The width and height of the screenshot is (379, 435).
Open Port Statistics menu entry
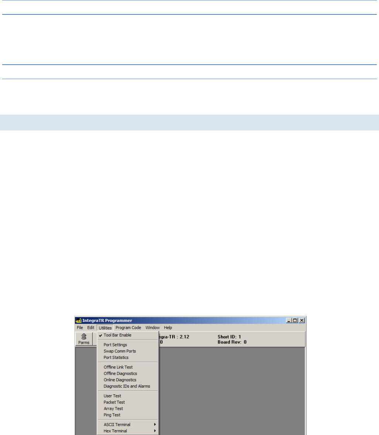pyautogui.click(x=128, y=358)
